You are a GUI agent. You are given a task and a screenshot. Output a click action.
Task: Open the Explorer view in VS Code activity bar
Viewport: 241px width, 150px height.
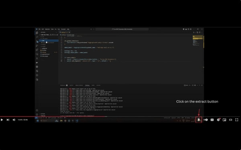coord(37,33)
